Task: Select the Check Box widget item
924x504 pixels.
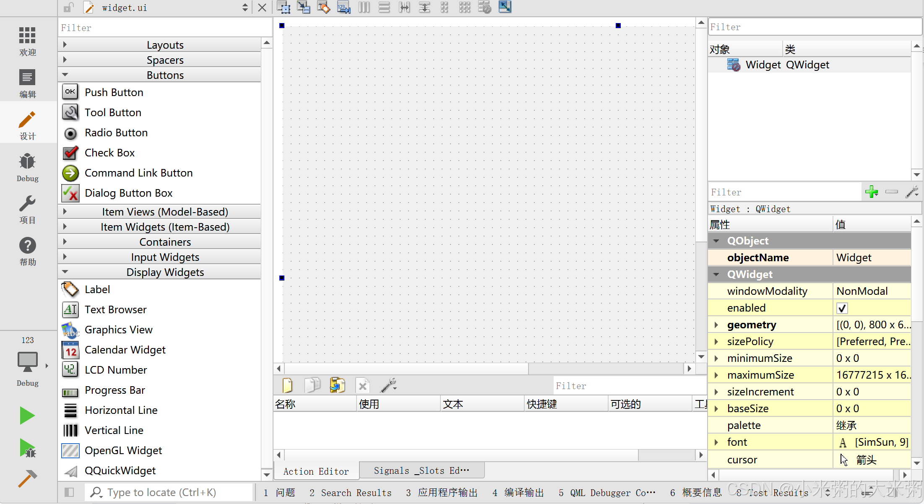Action: click(109, 153)
